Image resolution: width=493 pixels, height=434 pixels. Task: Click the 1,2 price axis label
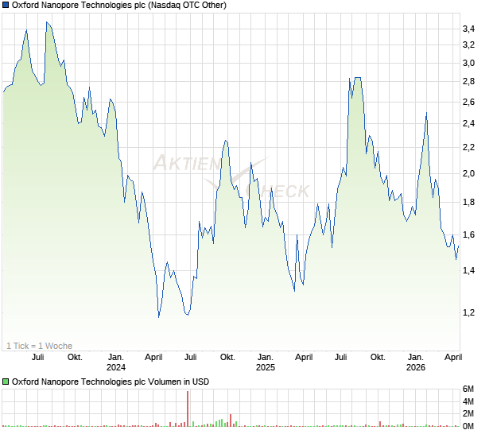(x=468, y=312)
